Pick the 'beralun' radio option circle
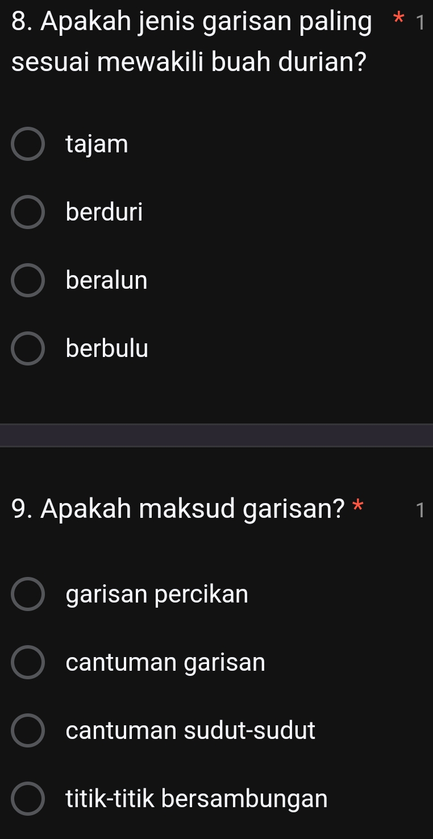Image resolution: width=433 pixels, height=839 pixels. click(x=27, y=280)
